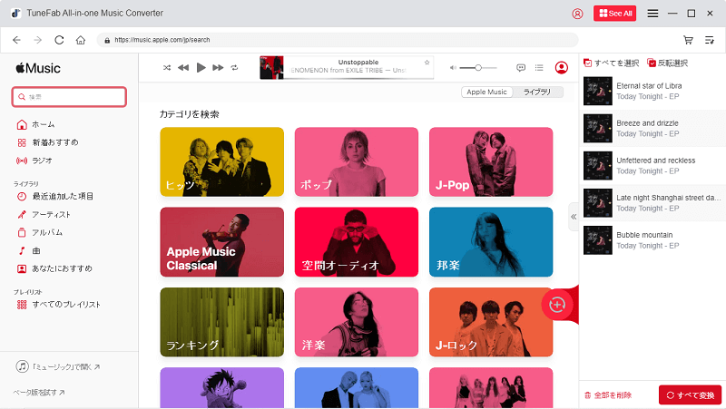
Task: Collapse the conversion side panel
Action: coord(574,217)
